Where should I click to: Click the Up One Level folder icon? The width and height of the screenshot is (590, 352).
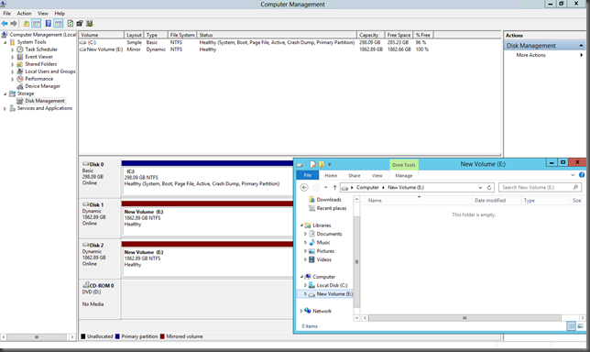click(x=27, y=23)
